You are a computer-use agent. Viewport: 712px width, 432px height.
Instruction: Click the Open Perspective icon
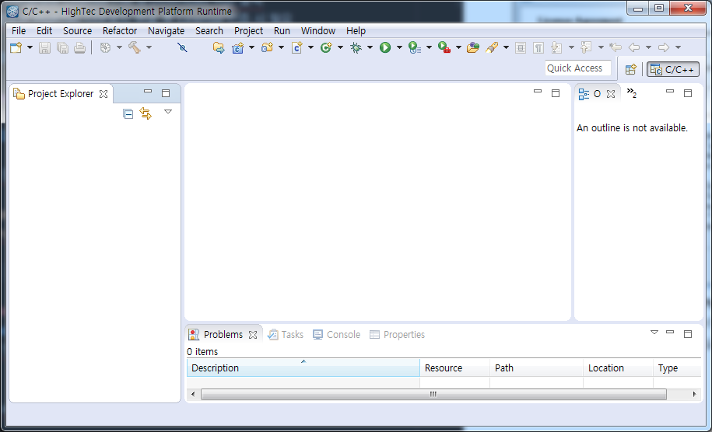coord(631,69)
